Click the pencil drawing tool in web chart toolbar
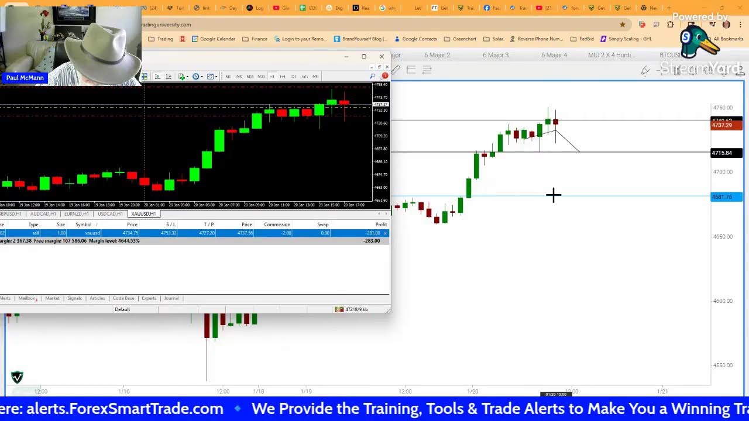 [x=645, y=70]
